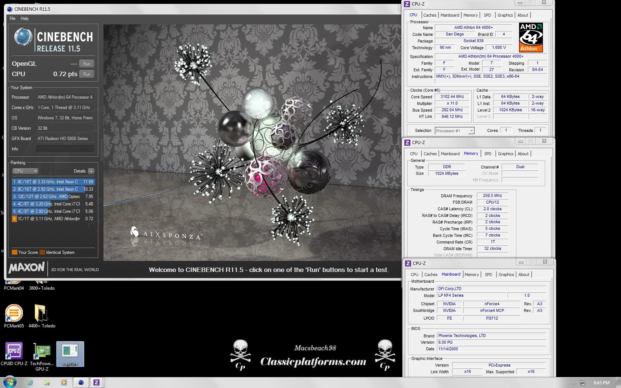Switch to Caches tab in top CPU-Z
Viewport: 621px width, 388px height.
[x=430, y=15]
